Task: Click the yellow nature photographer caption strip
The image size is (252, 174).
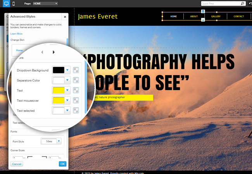Action: (123, 97)
